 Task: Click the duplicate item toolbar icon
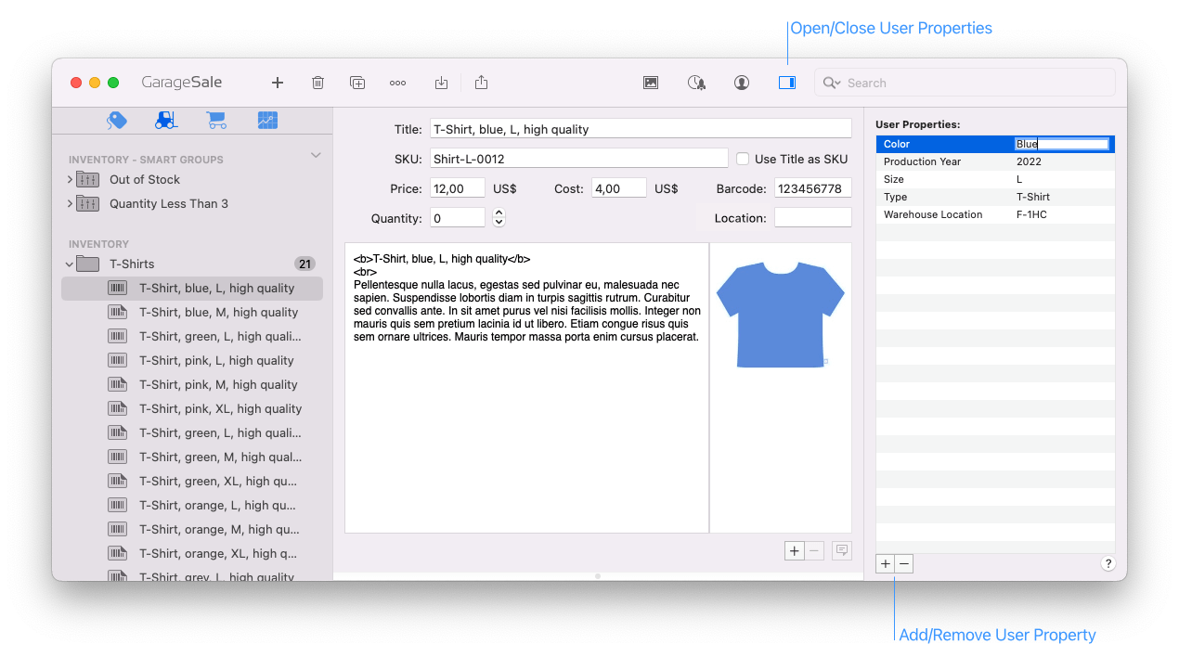coord(357,83)
